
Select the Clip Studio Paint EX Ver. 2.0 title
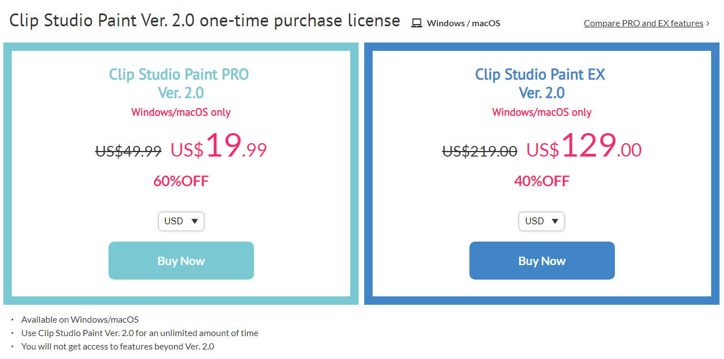click(x=540, y=83)
